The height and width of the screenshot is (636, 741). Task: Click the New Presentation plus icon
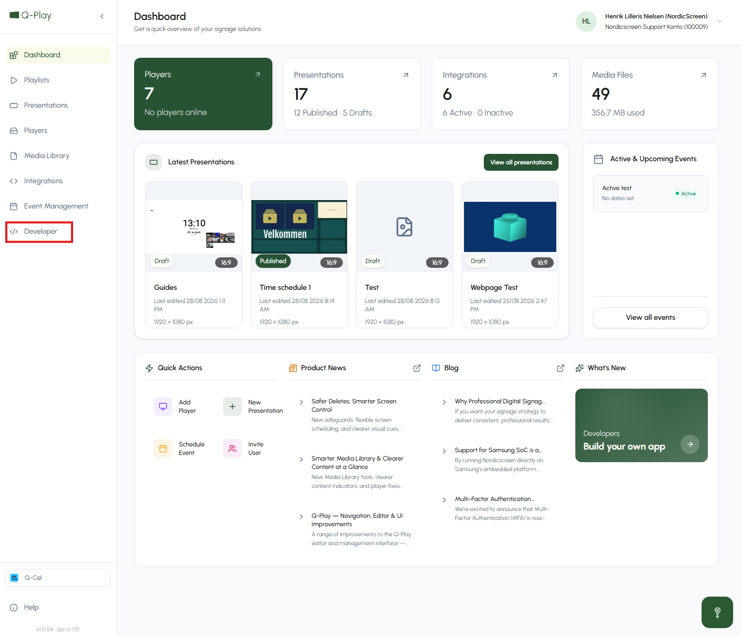[232, 406]
